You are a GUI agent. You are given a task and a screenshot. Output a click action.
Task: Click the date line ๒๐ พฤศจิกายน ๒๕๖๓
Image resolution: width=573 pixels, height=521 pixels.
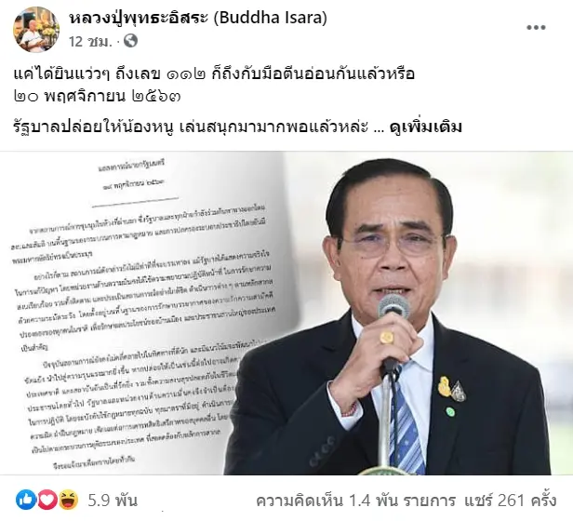(x=97, y=97)
